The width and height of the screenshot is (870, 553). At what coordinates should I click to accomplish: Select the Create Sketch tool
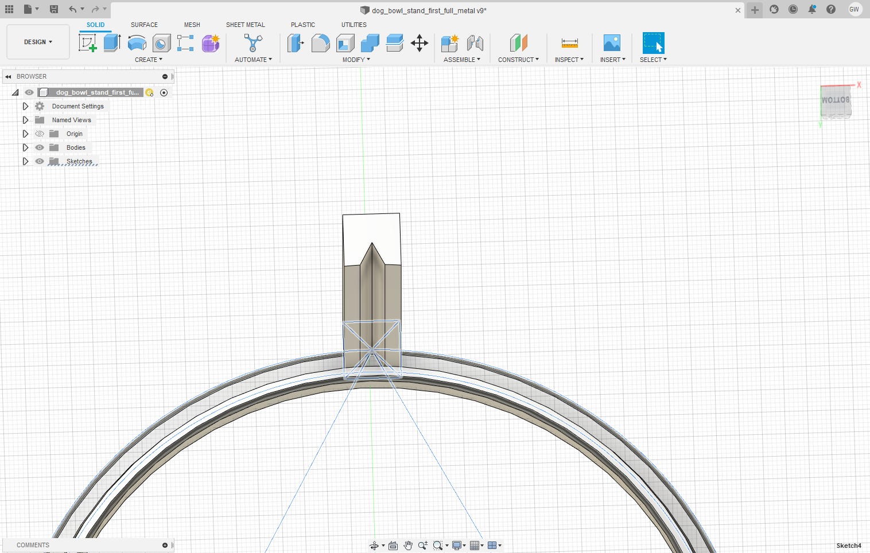pyautogui.click(x=87, y=43)
